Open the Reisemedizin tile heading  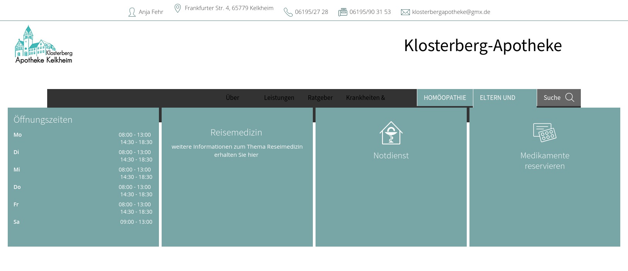click(x=236, y=132)
